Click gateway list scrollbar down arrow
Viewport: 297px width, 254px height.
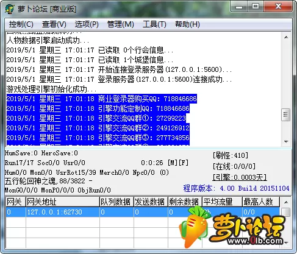(x=286, y=243)
